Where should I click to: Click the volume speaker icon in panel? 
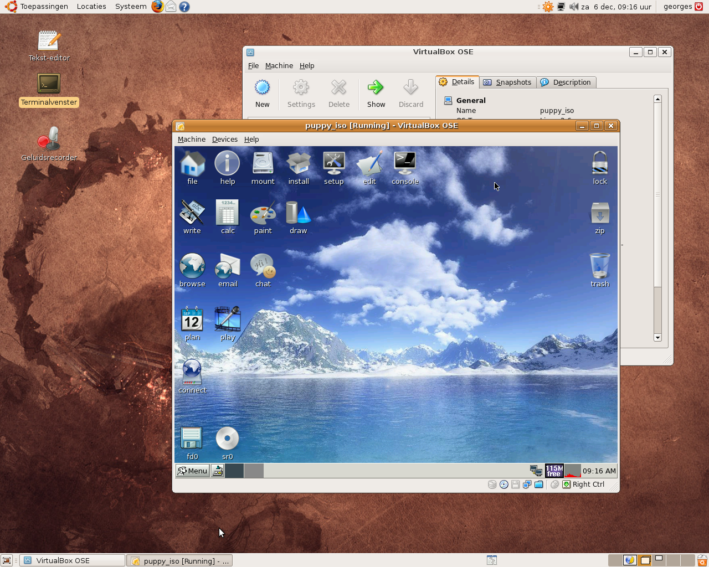573,7
